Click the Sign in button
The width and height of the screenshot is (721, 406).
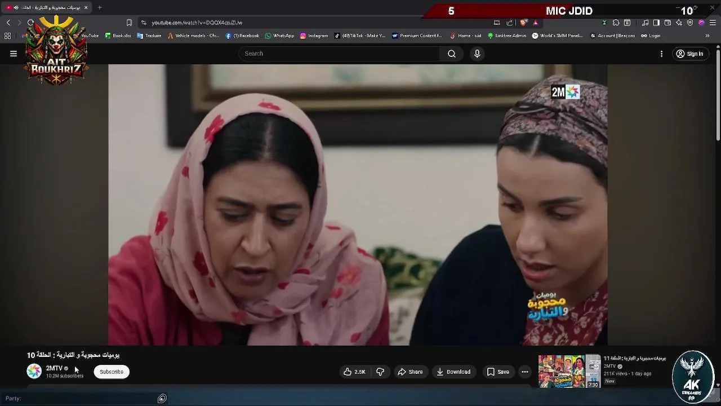690,54
